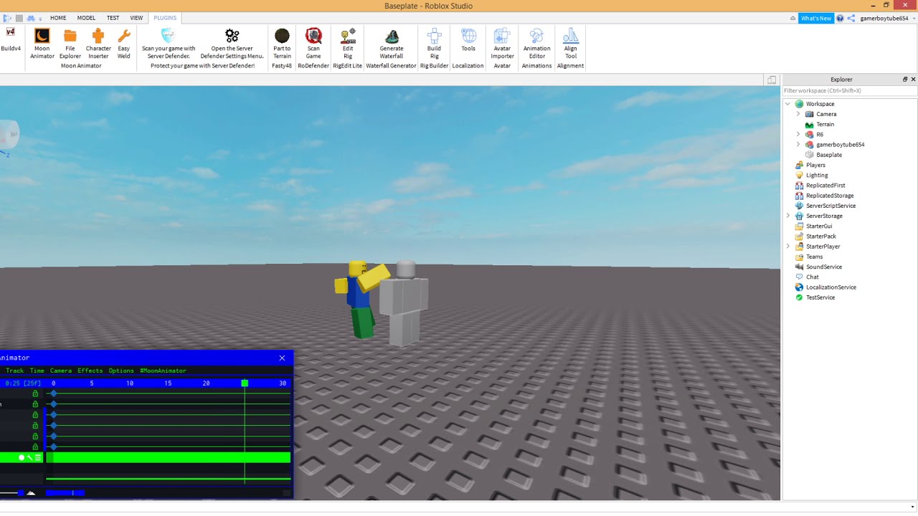The height and width of the screenshot is (516, 918).
Task: Open the Options menu in Moon Animator
Action: click(x=121, y=371)
